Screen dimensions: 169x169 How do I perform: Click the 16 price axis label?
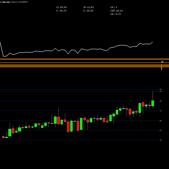click(161, 140)
